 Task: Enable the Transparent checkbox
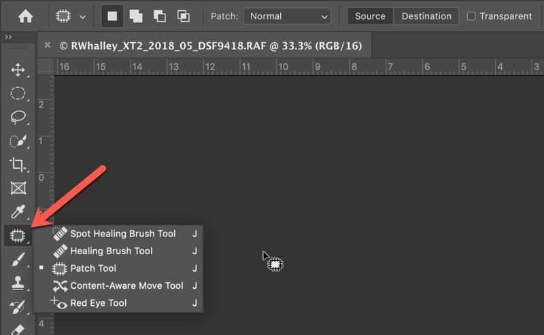(x=471, y=16)
